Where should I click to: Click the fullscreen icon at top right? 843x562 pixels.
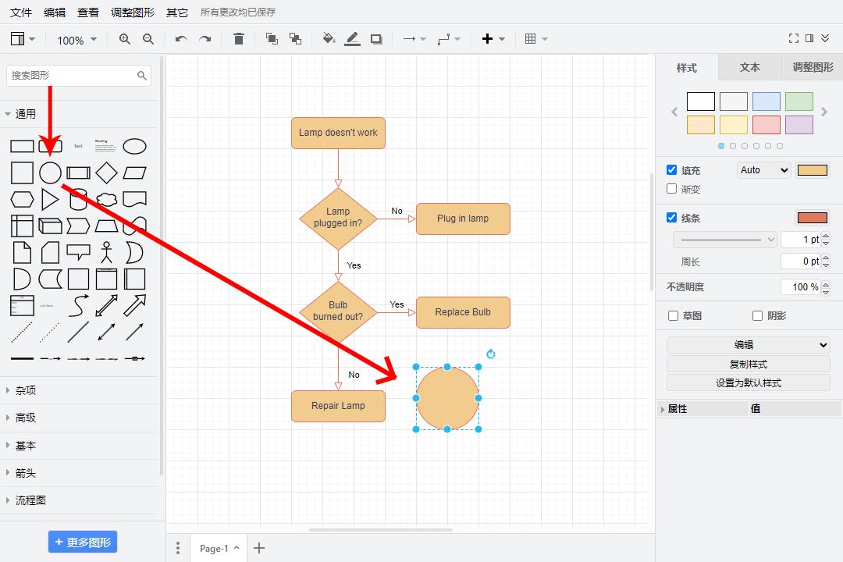tap(794, 39)
